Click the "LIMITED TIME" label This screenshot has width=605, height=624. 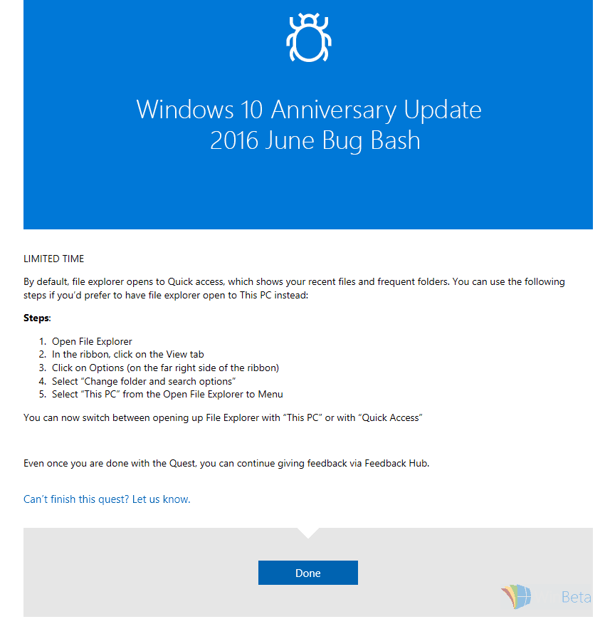tap(53, 259)
